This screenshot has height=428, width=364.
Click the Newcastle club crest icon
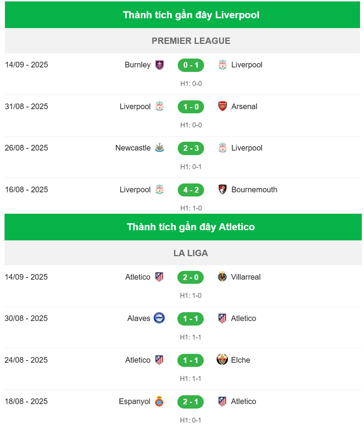point(160,148)
